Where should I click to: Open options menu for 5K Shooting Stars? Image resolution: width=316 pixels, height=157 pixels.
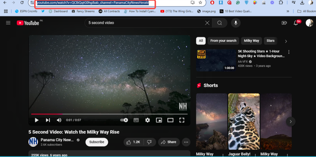(289, 52)
